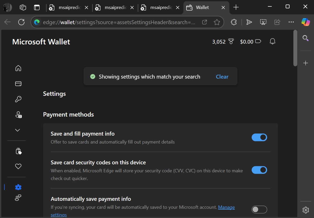Clear the settings search filter

222,76
